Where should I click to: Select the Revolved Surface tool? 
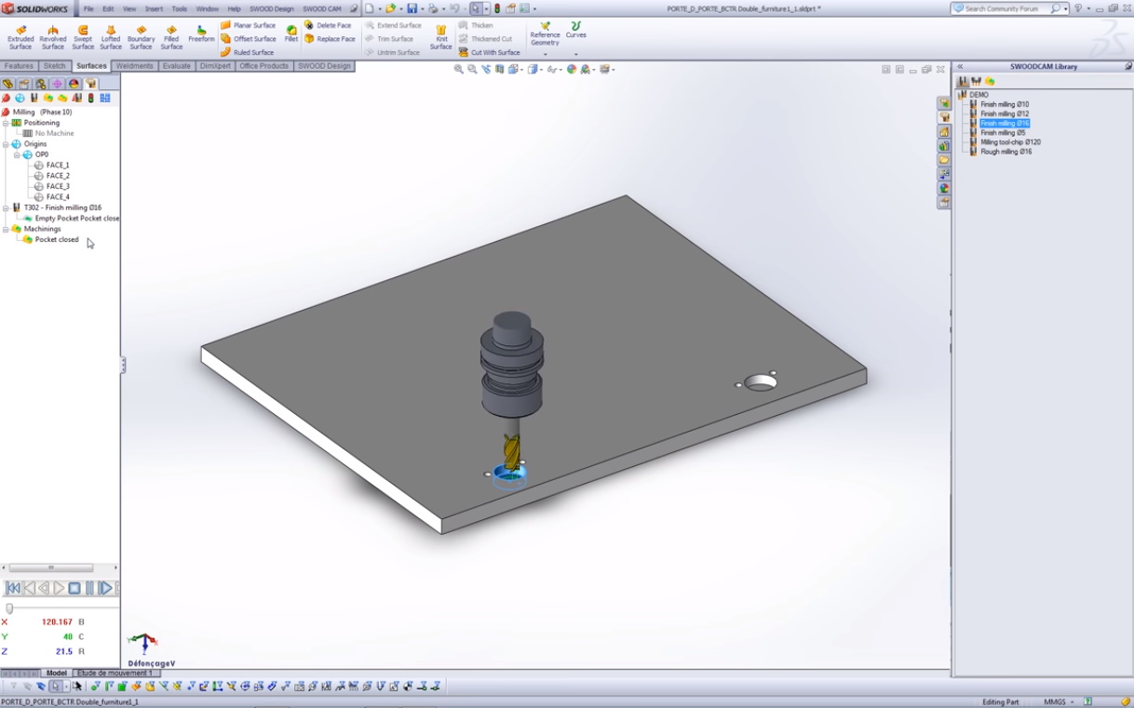[53, 36]
